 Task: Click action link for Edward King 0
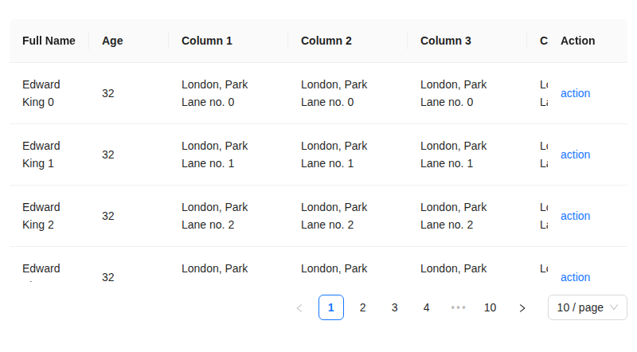575,93
